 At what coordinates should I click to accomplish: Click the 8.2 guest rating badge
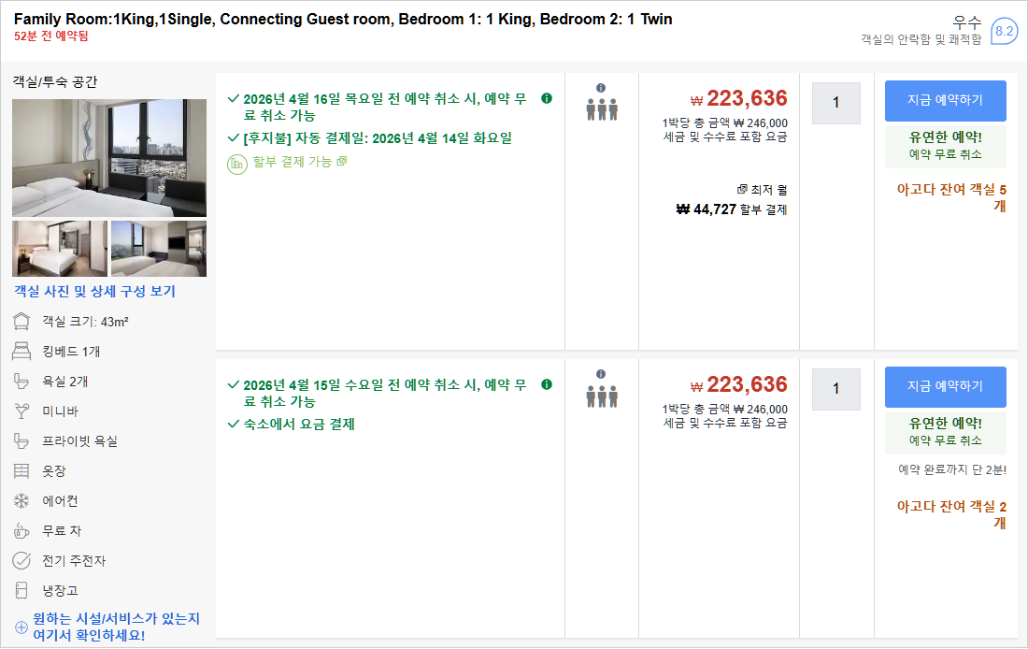click(x=1004, y=31)
